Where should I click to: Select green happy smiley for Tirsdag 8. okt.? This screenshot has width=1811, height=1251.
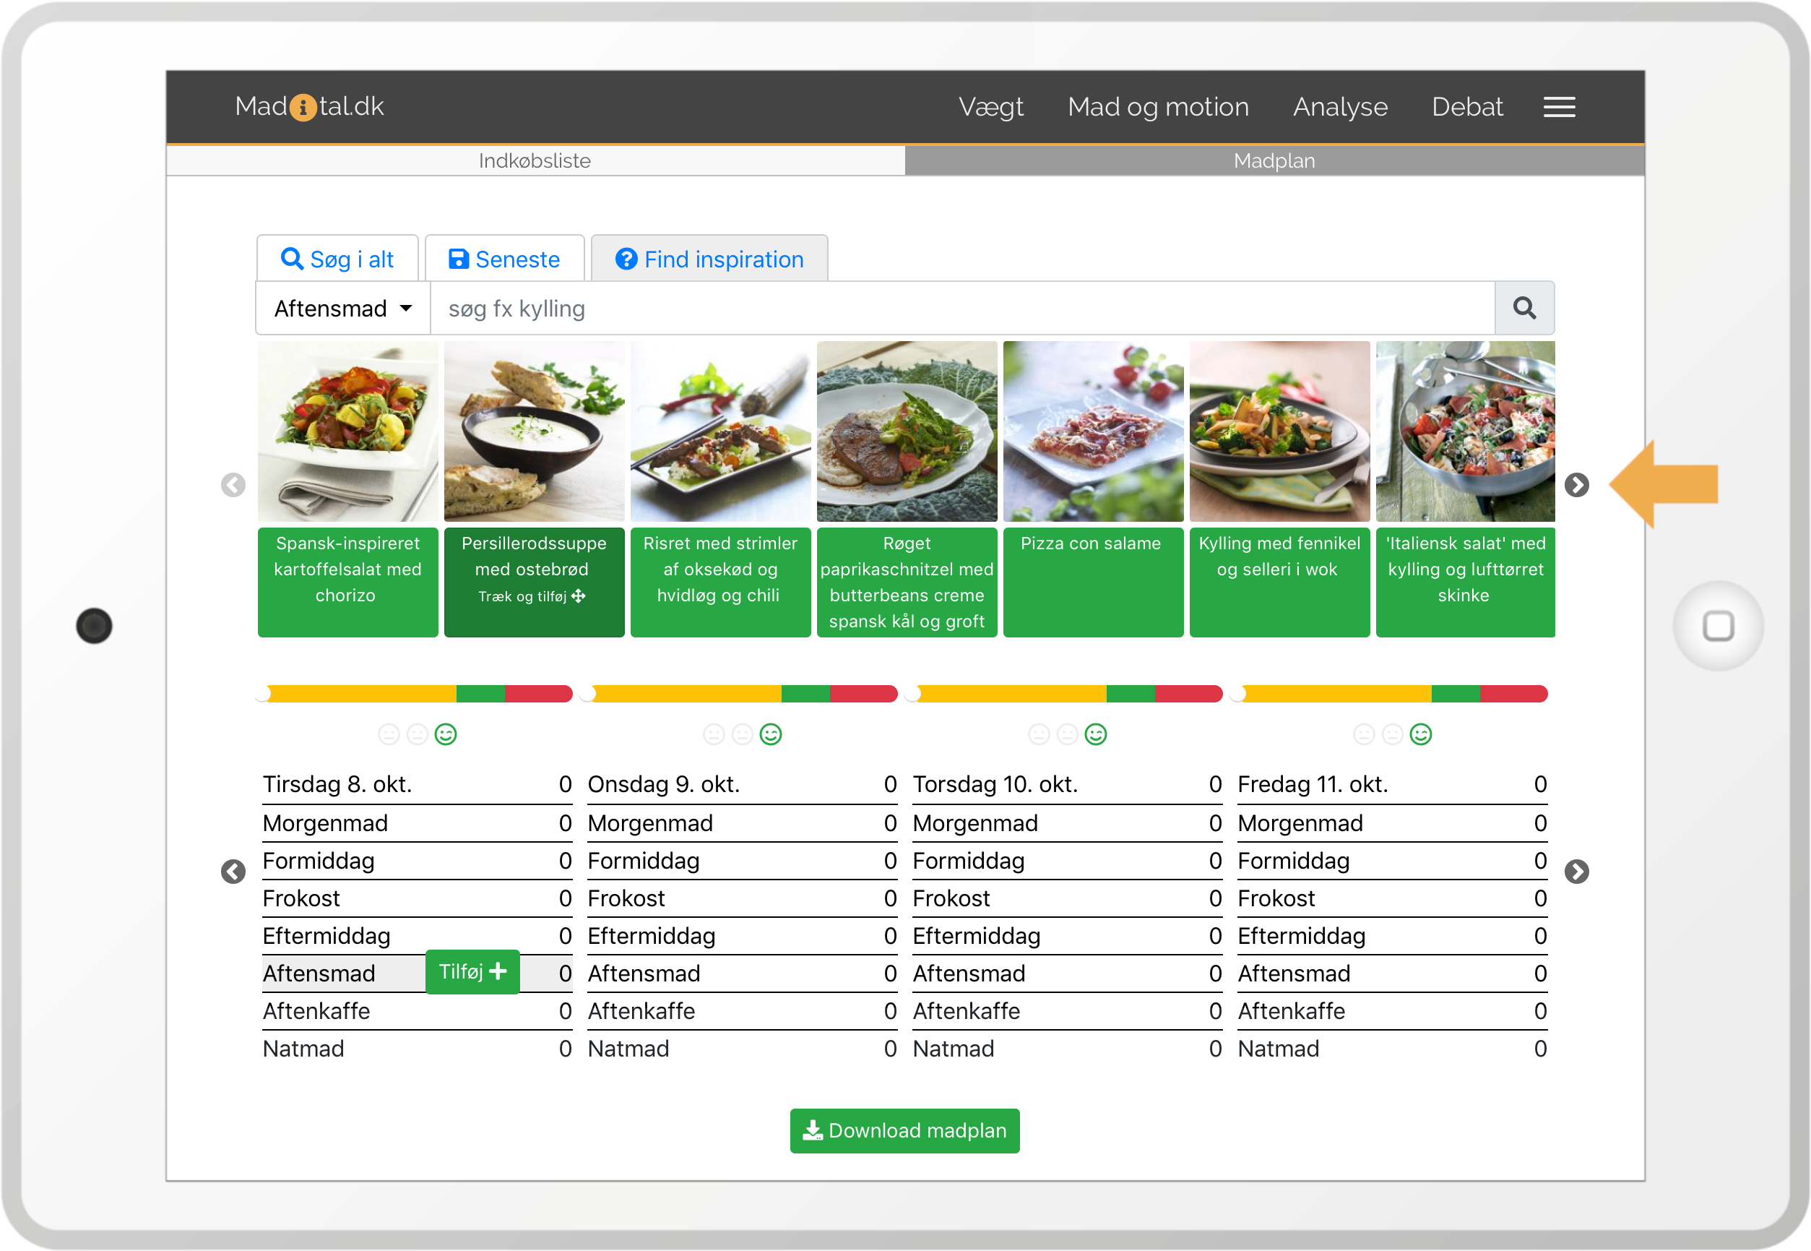click(446, 734)
